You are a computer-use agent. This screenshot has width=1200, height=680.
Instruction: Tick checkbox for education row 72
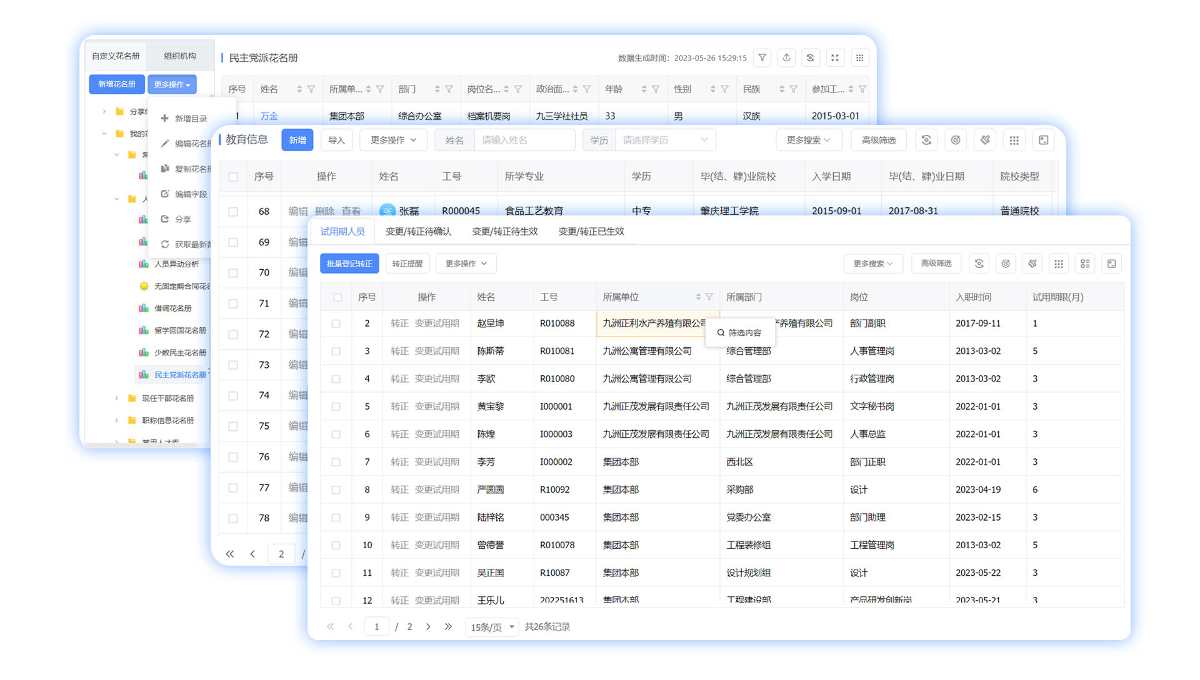(x=233, y=334)
